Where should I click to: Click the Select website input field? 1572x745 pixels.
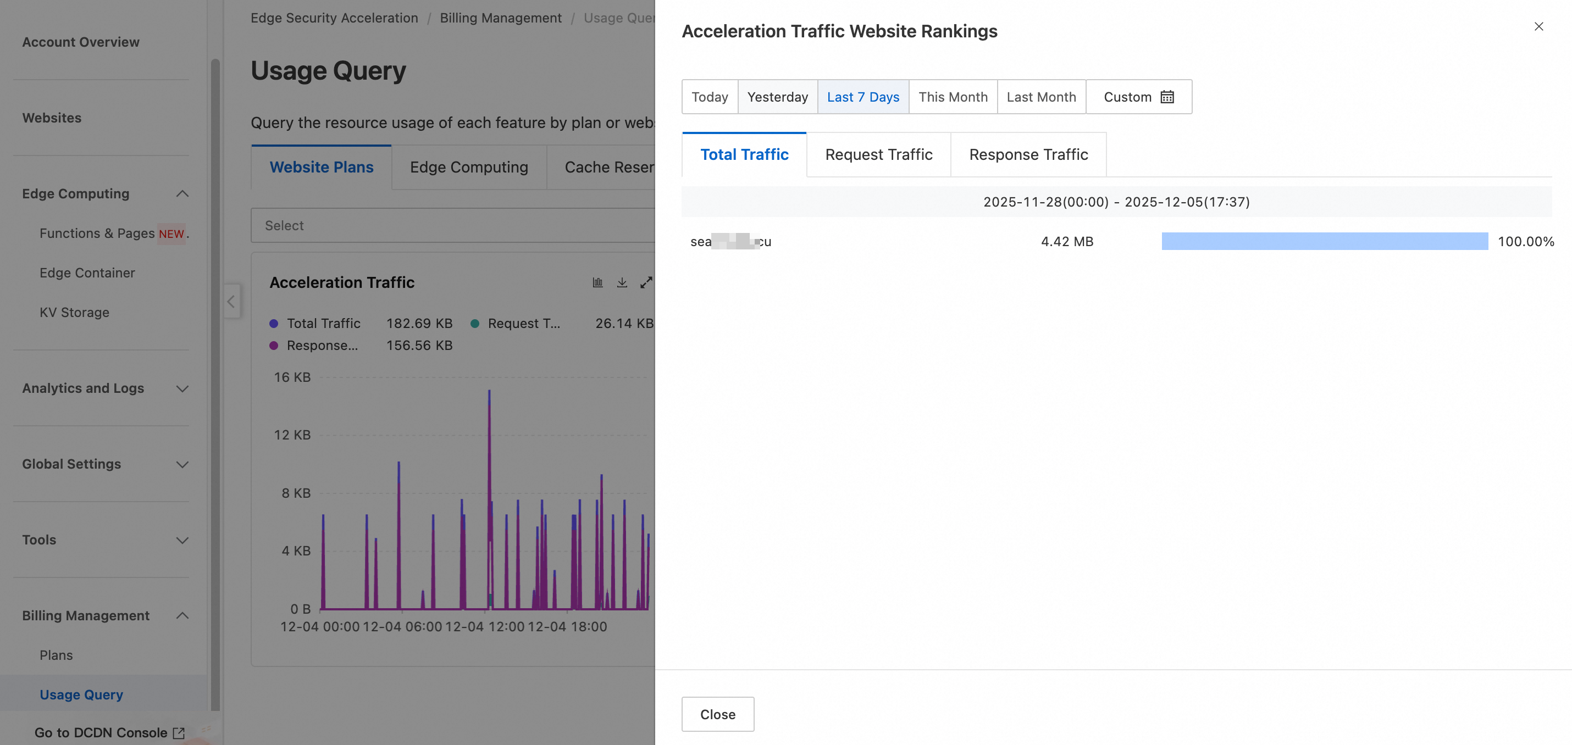point(452,226)
